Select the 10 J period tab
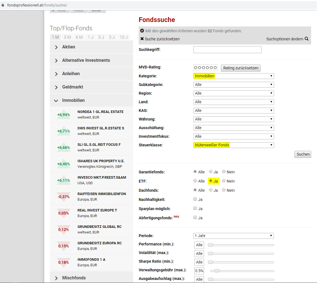Screen dimensions: 317x283 (x=123, y=37)
